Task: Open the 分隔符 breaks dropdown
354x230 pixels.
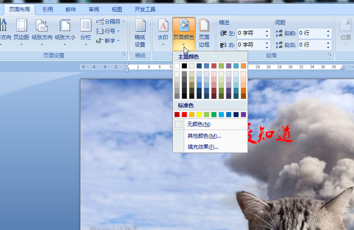Action: tap(111, 22)
